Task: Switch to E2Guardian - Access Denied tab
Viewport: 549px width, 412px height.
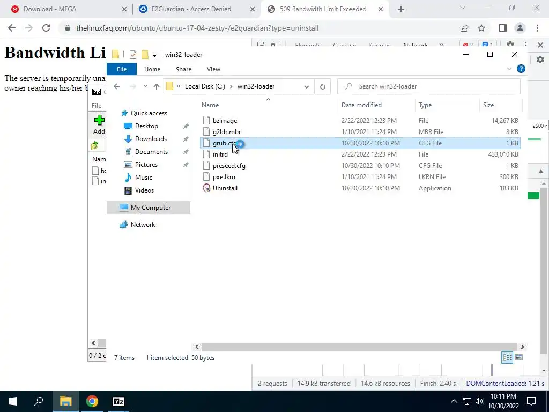Action: click(x=196, y=9)
